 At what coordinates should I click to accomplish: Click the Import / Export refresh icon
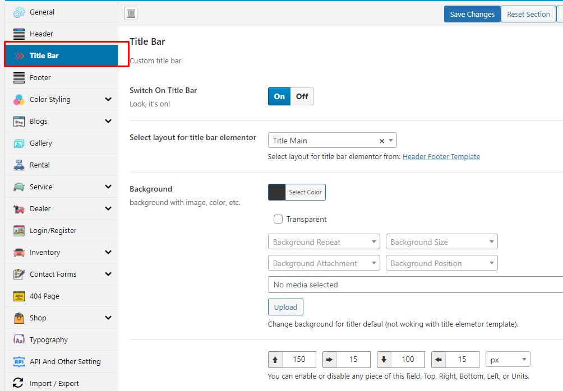point(19,383)
